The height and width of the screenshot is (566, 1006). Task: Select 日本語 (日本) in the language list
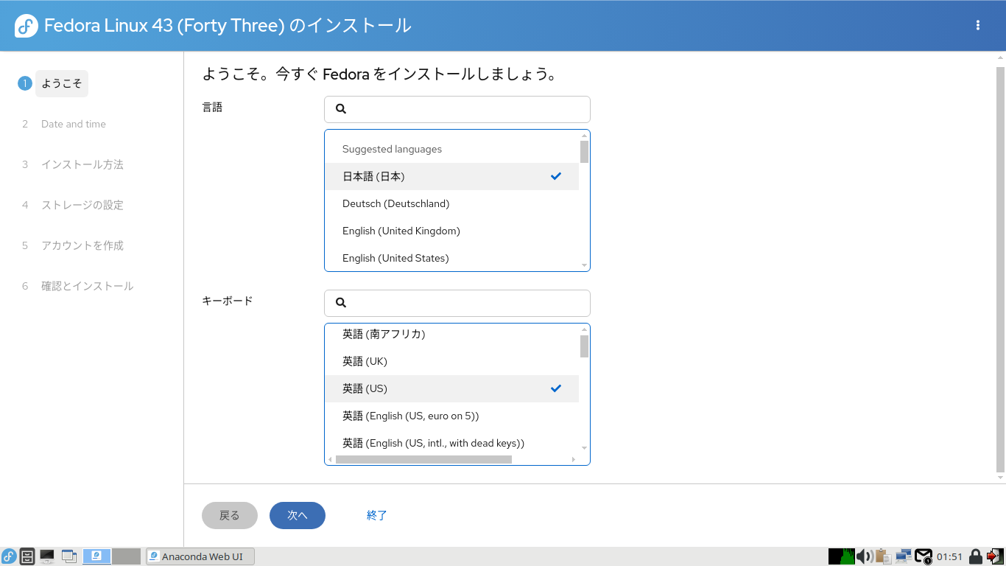coord(452,176)
